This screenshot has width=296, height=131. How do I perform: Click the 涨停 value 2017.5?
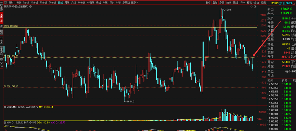click(x=286, y=57)
